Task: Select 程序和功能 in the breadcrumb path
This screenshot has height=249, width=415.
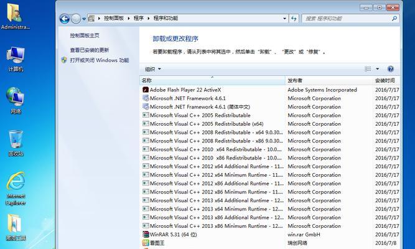Action: tap(166, 18)
